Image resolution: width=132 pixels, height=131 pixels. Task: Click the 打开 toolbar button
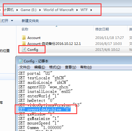pyautogui.click(x=5, y=21)
